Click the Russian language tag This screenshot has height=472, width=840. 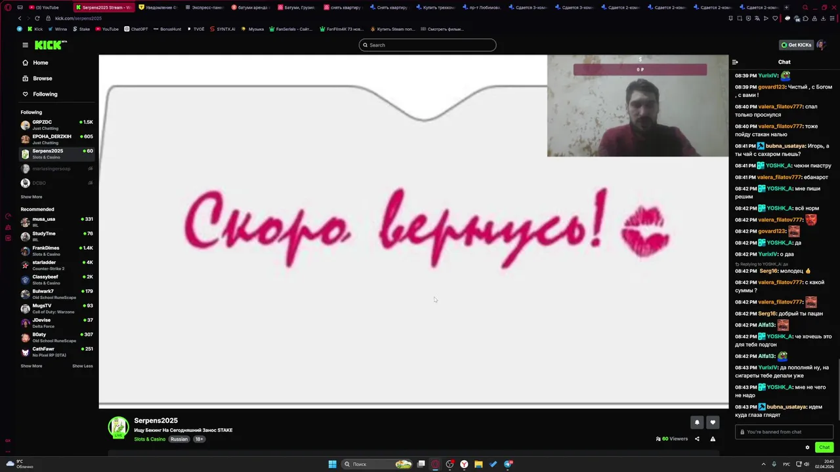pos(179,439)
